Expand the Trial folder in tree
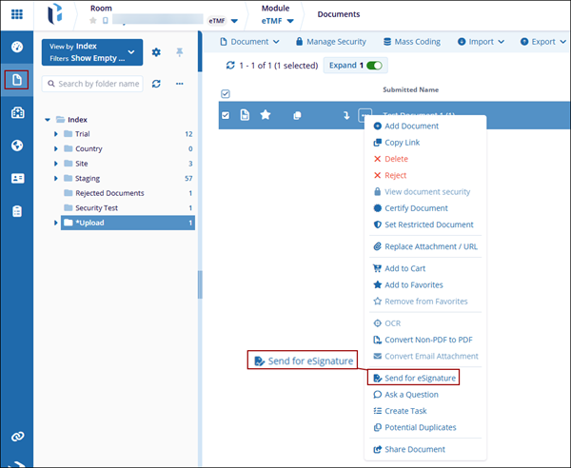Viewport: 571px width, 468px height. click(x=56, y=134)
